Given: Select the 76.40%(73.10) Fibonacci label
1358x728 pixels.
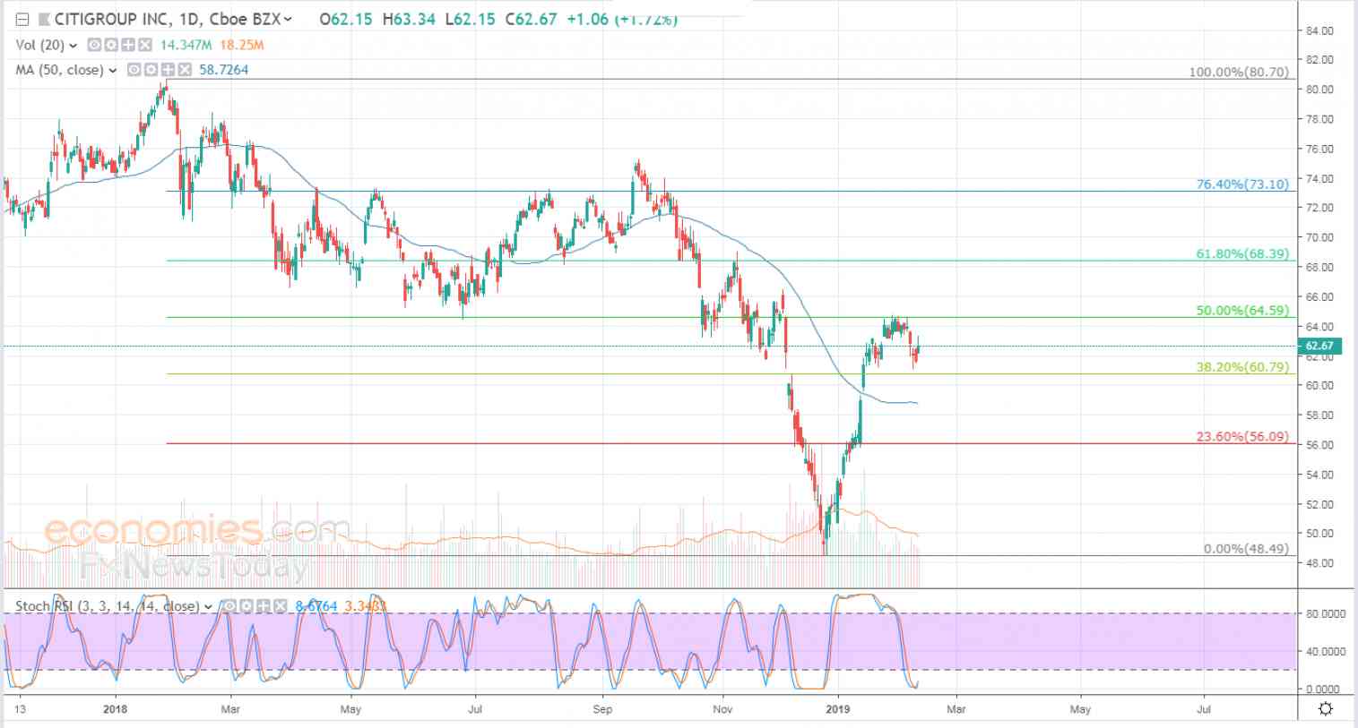Looking at the screenshot, I should coord(1242,184).
